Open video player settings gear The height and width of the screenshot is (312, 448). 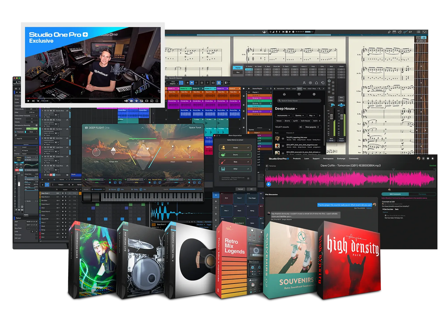(136, 101)
